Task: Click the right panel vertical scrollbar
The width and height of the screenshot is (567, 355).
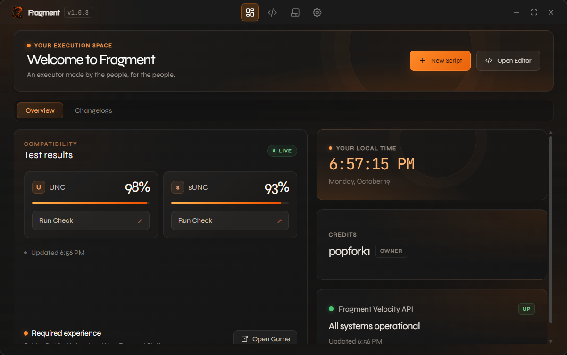Action: [x=550, y=229]
